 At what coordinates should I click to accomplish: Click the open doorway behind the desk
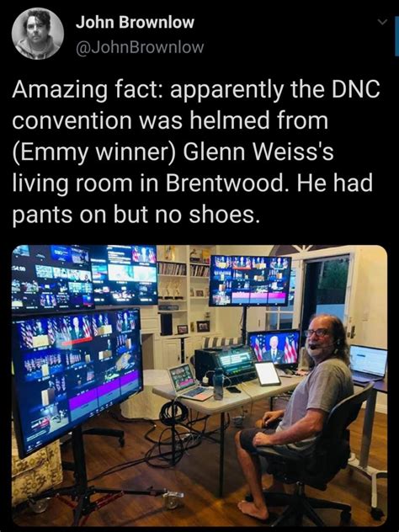pyautogui.click(x=327, y=289)
